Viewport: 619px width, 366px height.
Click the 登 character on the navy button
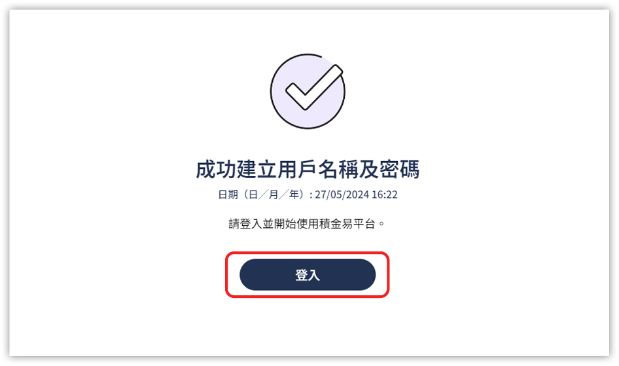click(302, 275)
